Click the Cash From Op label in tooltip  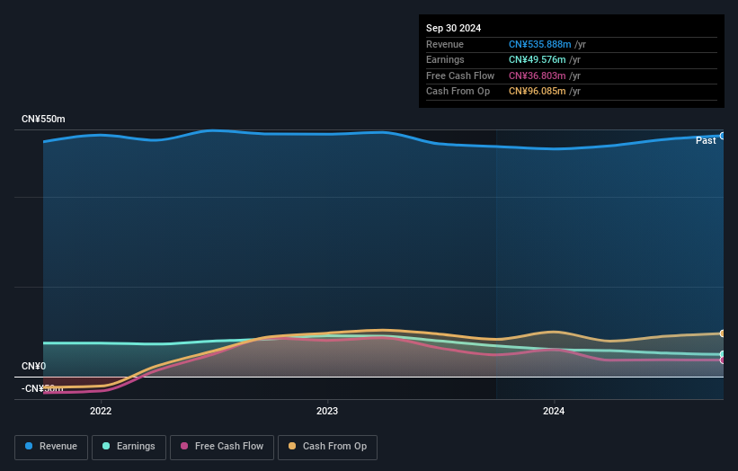click(x=458, y=92)
